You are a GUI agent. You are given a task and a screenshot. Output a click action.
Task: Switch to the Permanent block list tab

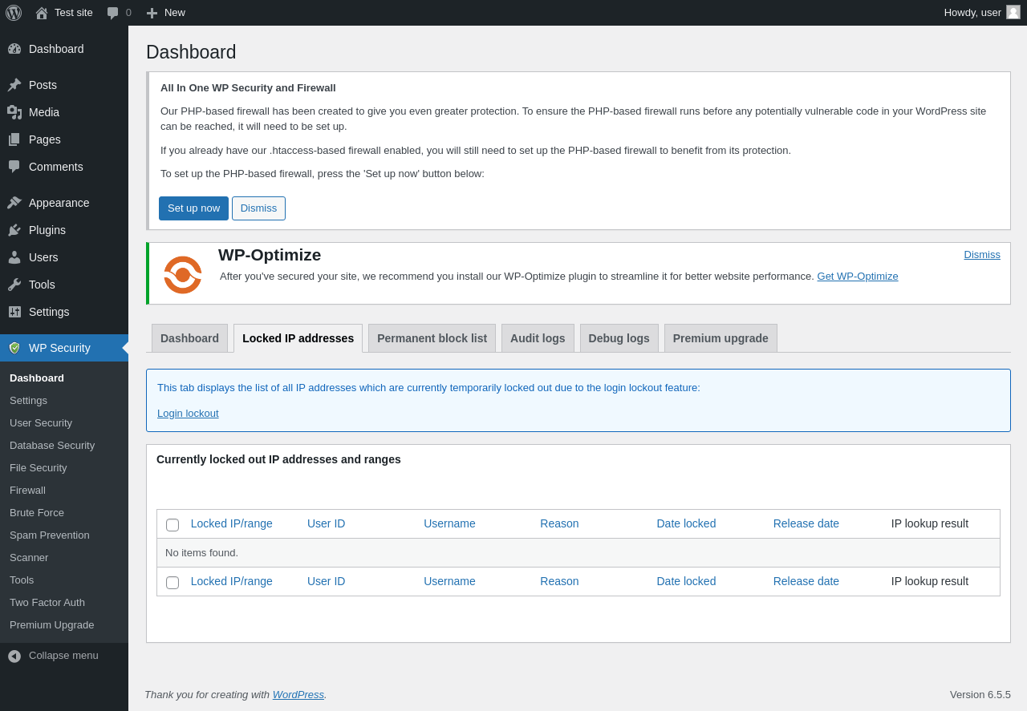[432, 338]
